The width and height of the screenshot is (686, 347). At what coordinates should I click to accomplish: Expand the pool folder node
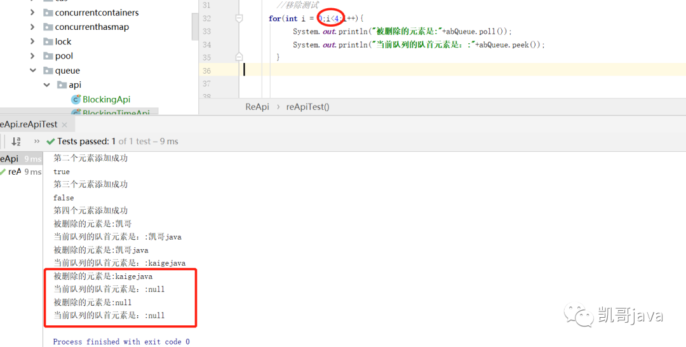[32, 56]
